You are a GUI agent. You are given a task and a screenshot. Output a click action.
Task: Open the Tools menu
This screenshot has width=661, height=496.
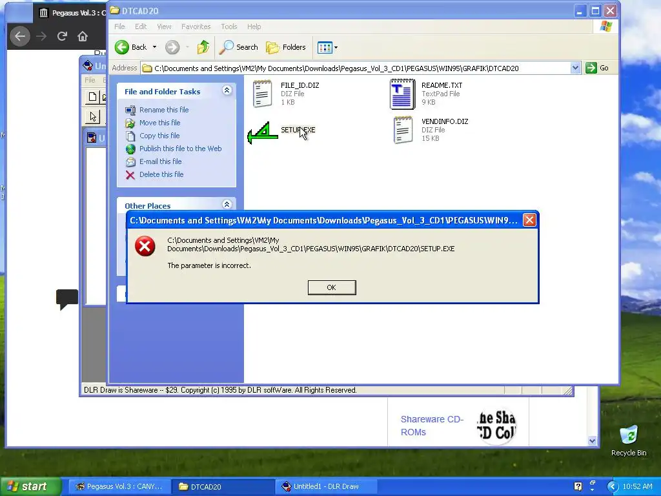pos(229,26)
